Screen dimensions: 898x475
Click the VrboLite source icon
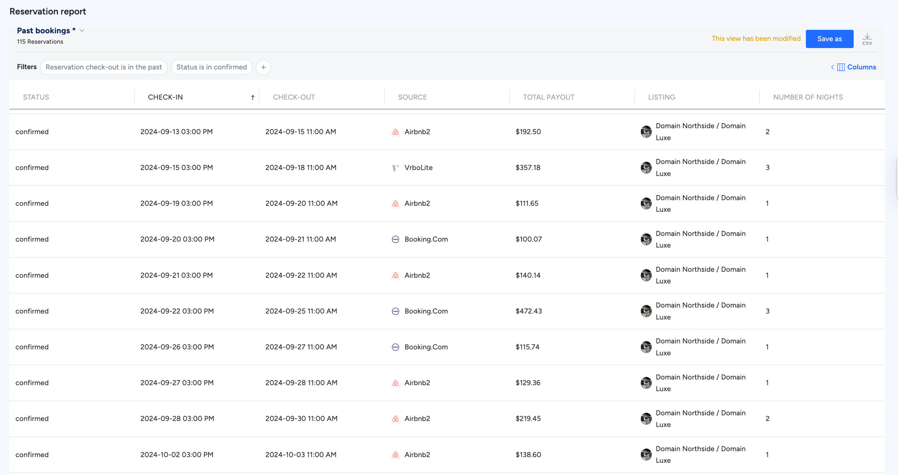point(395,168)
